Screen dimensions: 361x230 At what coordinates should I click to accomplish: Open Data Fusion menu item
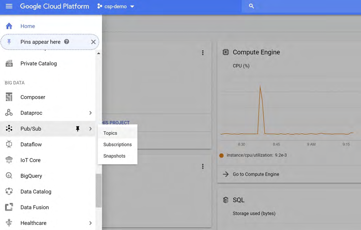click(34, 207)
